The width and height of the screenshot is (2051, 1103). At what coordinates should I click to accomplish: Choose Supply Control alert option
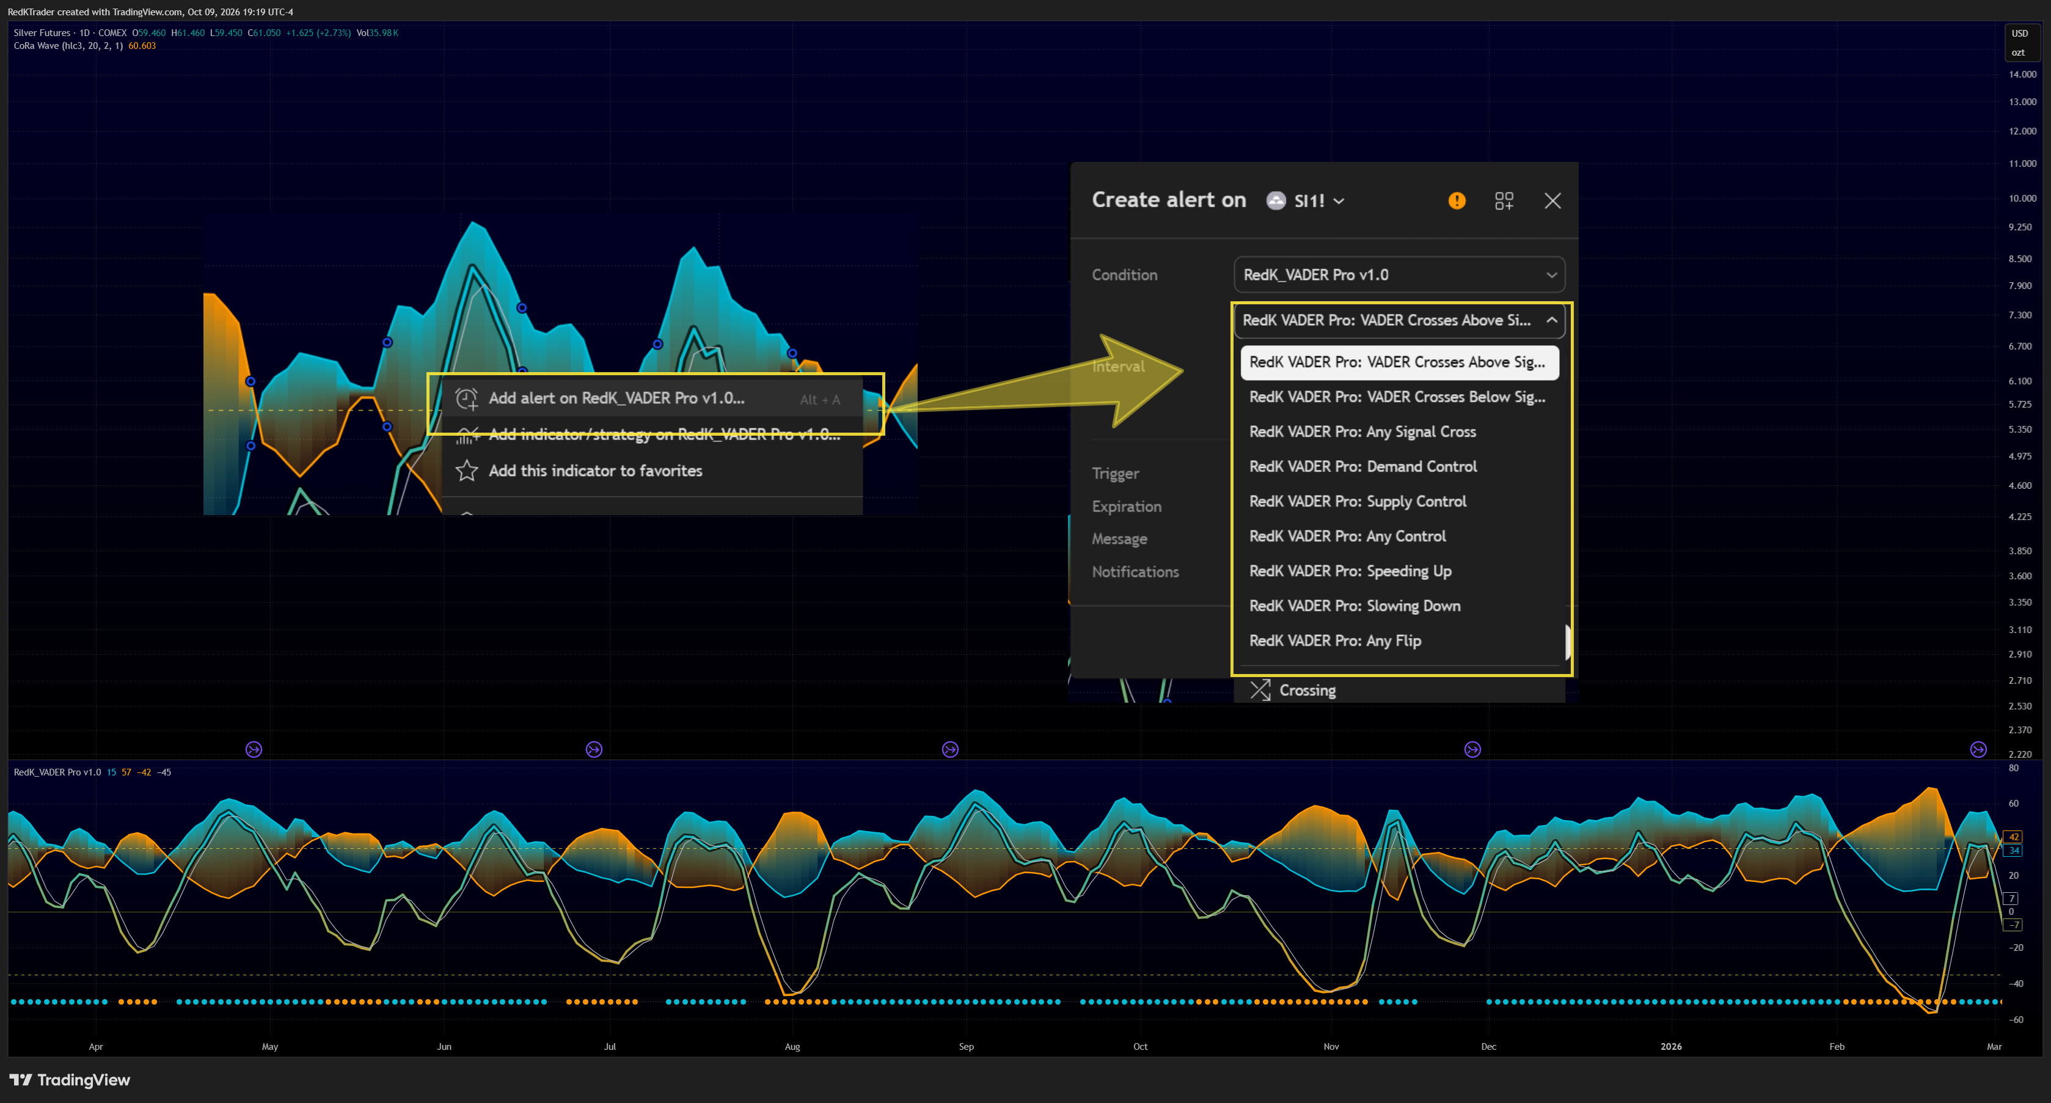click(1399, 502)
